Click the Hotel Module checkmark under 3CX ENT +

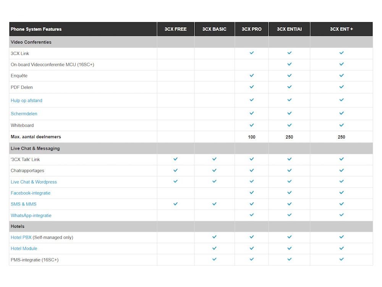click(342, 248)
